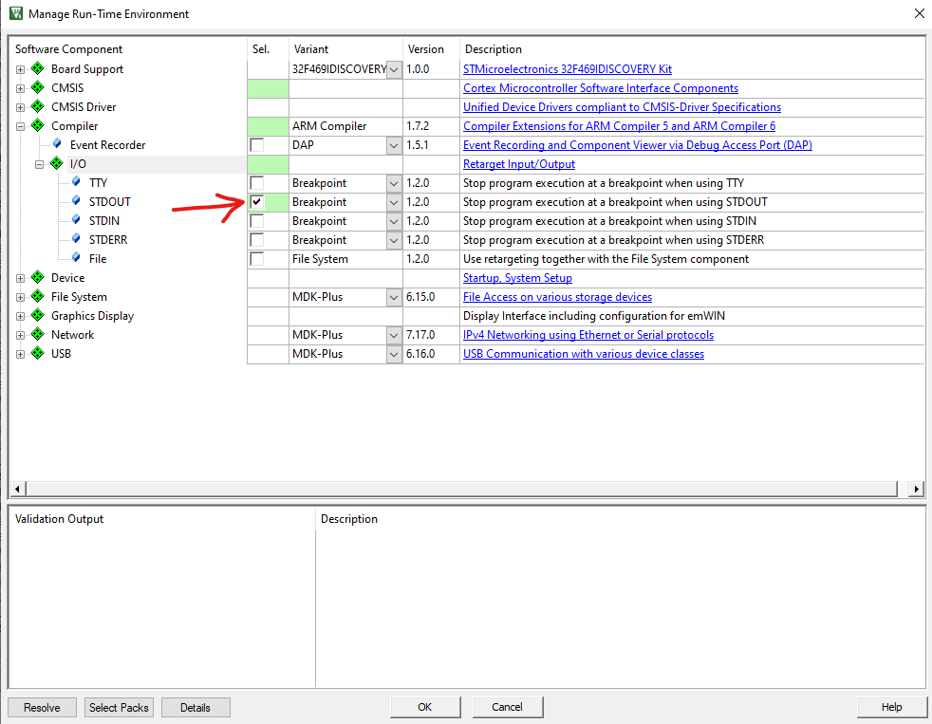
Task: Open Cortex Microcontroller Software Interface Components link
Action: (601, 88)
